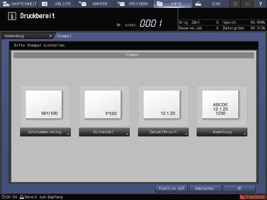Open Satznummerierung stamp settings
The width and height of the screenshot is (267, 200).
pos(45,132)
